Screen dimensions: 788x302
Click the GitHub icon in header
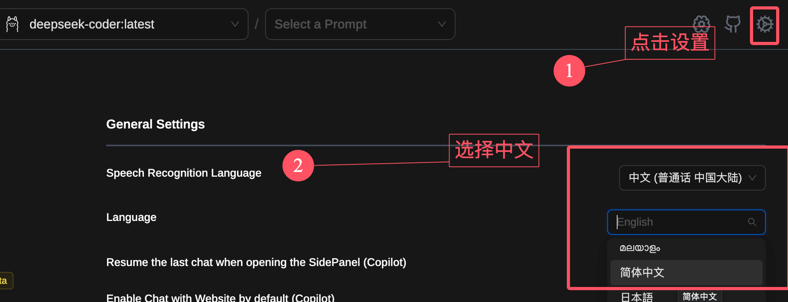733,24
